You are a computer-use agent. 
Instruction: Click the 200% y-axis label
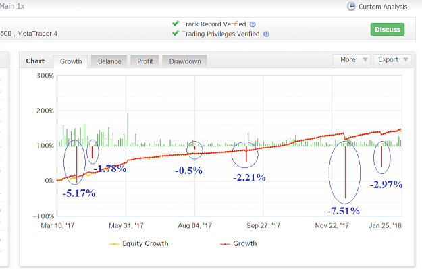pyautogui.click(x=45, y=111)
